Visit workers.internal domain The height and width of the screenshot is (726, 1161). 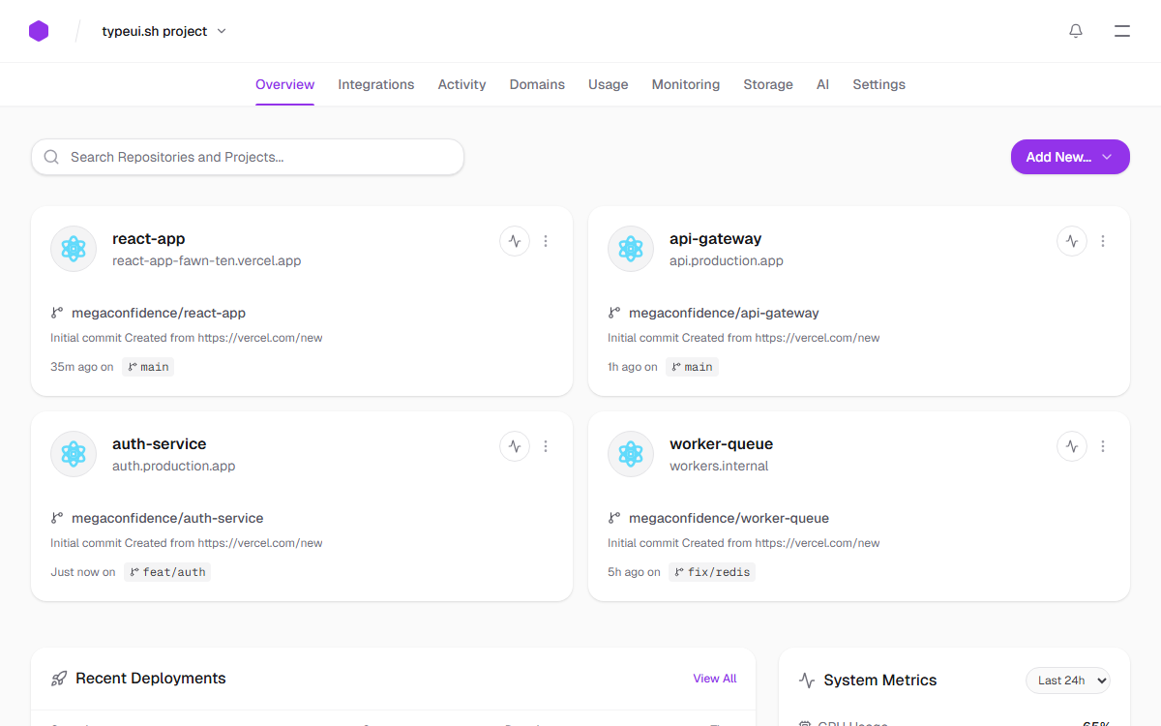[719, 466]
